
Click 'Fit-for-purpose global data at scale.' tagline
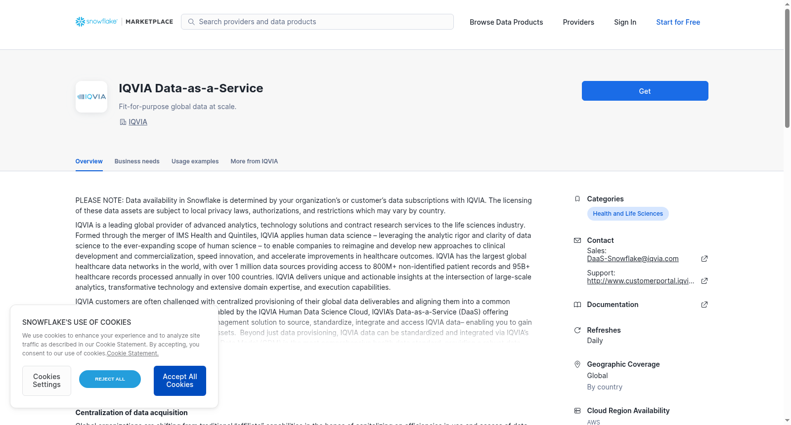click(177, 107)
